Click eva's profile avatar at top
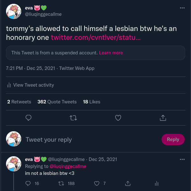Image resolution: width=191 pixels, height=191 pixels. (14, 12)
